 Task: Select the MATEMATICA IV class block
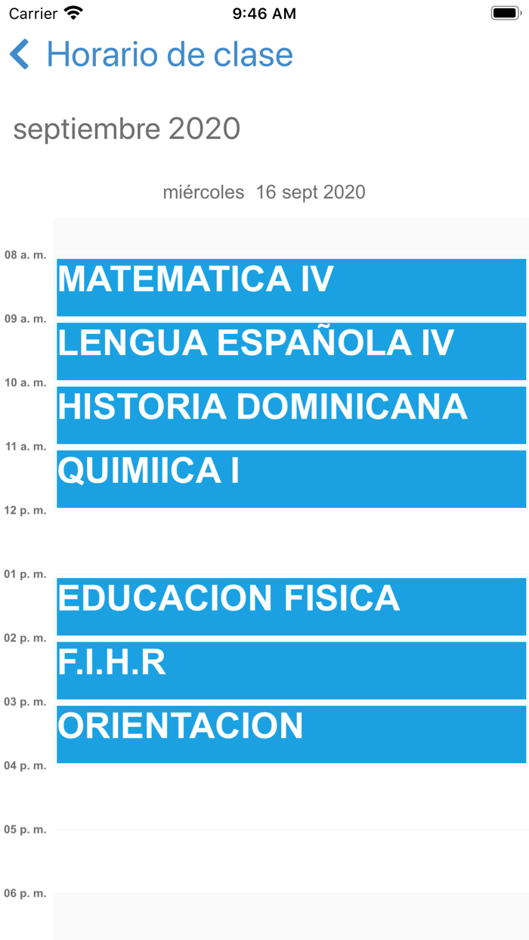[x=291, y=287]
